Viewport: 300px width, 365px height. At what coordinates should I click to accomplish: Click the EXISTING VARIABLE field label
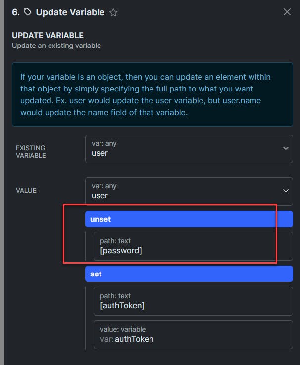[x=31, y=151]
